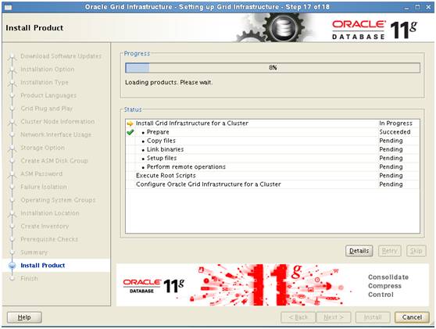Click the 8% progress bar

click(273, 67)
